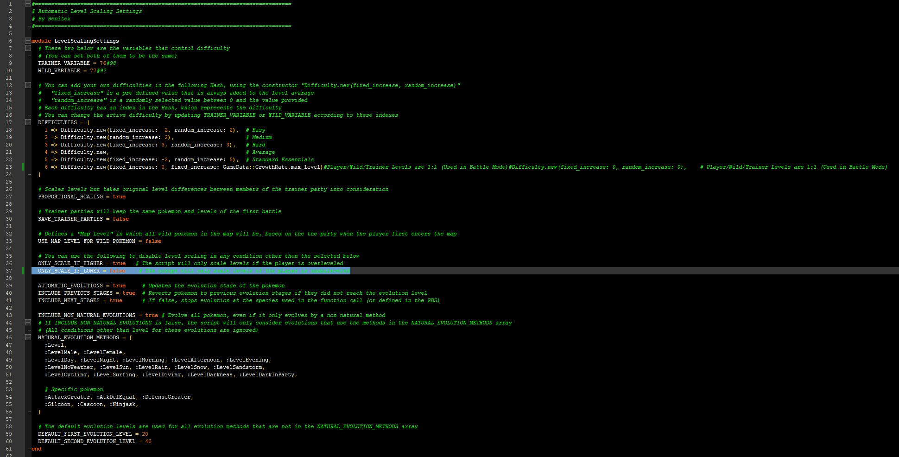Click the ONLY_SCALE_IF_HIGHER true value
899x457 pixels.
coord(119,263)
